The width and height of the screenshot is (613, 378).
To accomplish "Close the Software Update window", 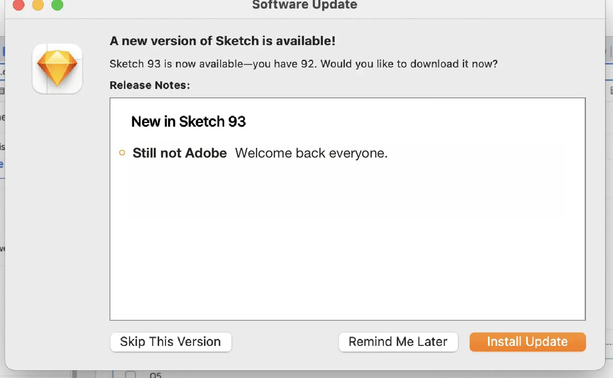I will pos(19,5).
